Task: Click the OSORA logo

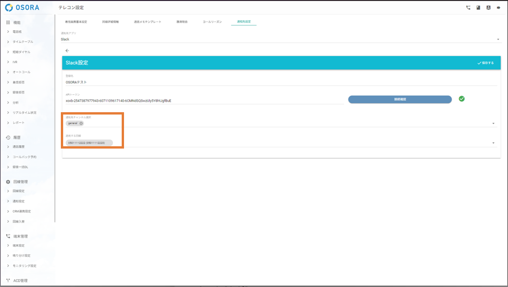Action: click(x=22, y=8)
